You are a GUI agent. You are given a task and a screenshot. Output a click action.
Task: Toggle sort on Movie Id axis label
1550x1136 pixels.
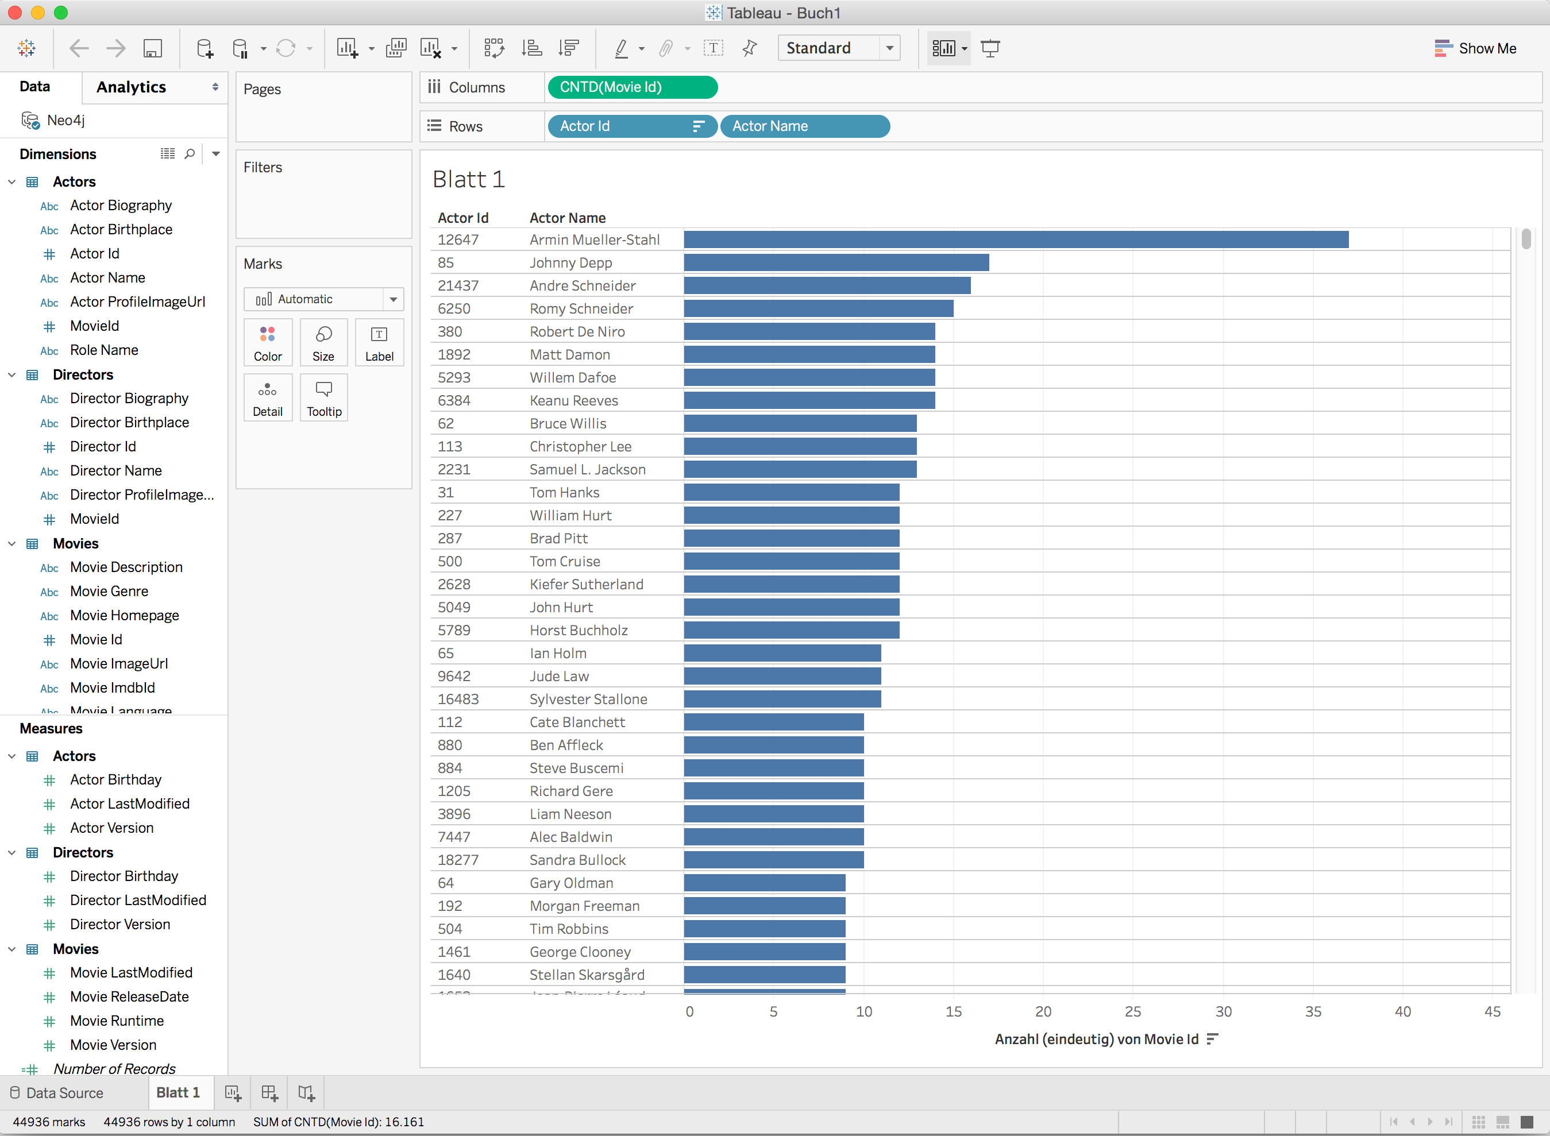click(1212, 1039)
